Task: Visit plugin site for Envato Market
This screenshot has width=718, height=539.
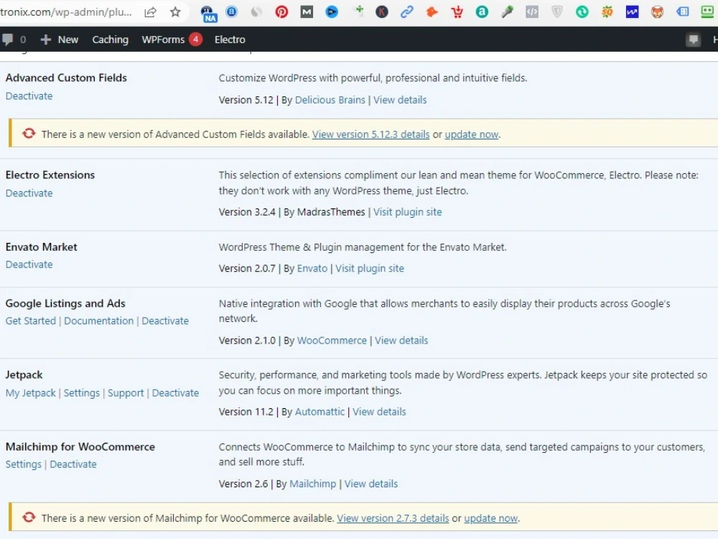Action: (370, 269)
